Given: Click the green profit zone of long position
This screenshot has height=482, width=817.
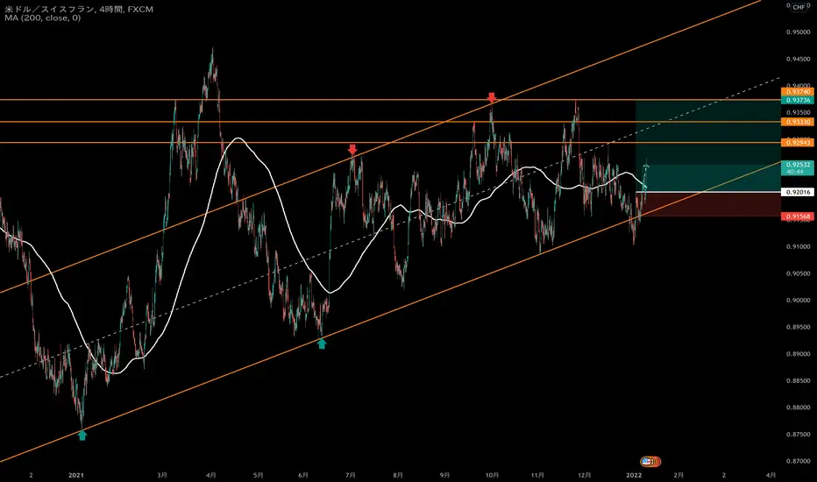Looking at the screenshot, I should click(x=708, y=145).
